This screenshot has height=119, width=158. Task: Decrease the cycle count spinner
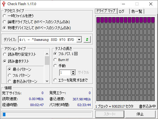coord(73,74)
